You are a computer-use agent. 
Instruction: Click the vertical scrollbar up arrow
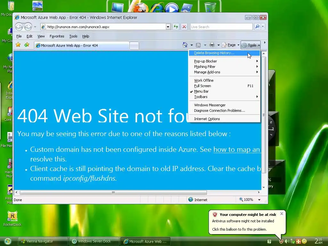click(264, 53)
